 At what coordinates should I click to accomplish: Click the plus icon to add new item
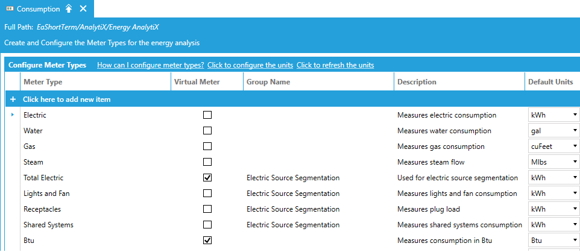click(13, 99)
